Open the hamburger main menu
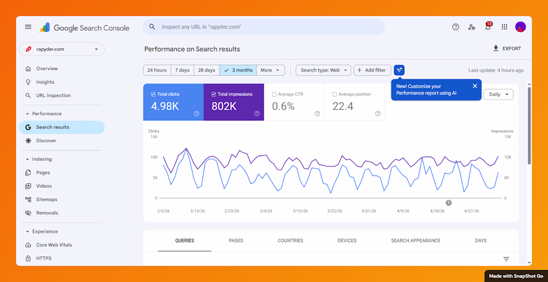The width and height of the screenshot is (548, 282). tap(28, 27)
